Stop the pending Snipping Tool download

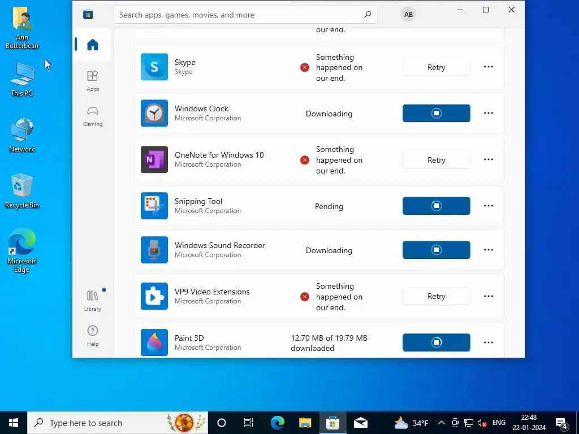[x=437, y=206]
